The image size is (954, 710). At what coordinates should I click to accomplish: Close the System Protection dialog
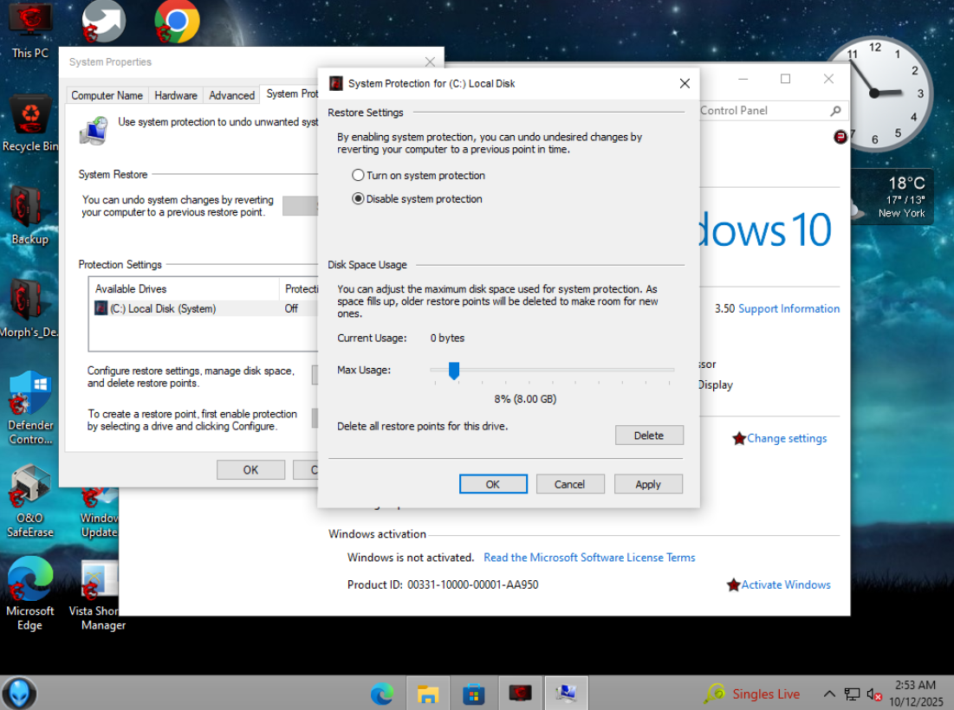coord(685,83)
